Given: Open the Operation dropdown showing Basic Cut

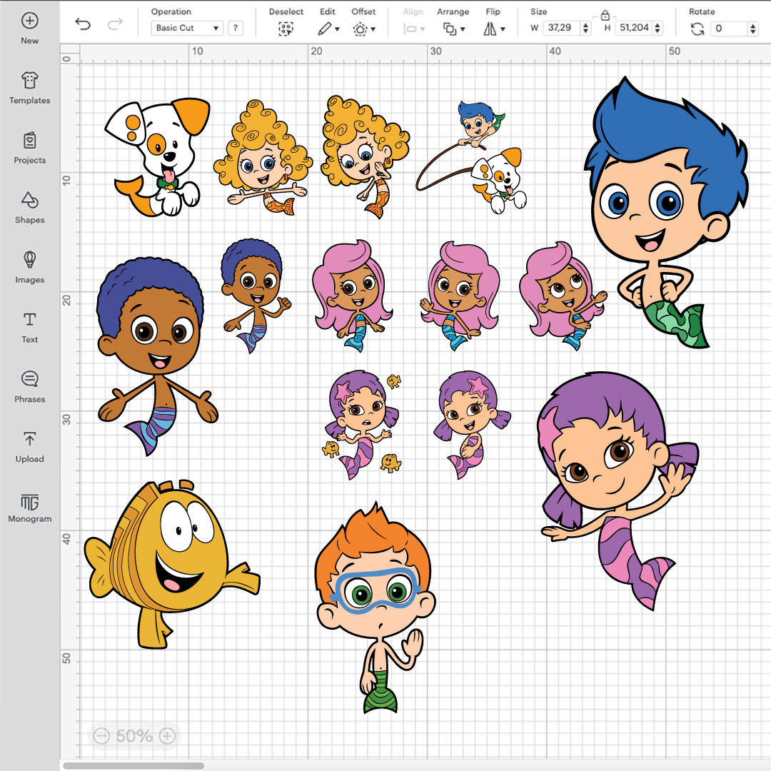Looking at the screenshot, I should [186, 28].
